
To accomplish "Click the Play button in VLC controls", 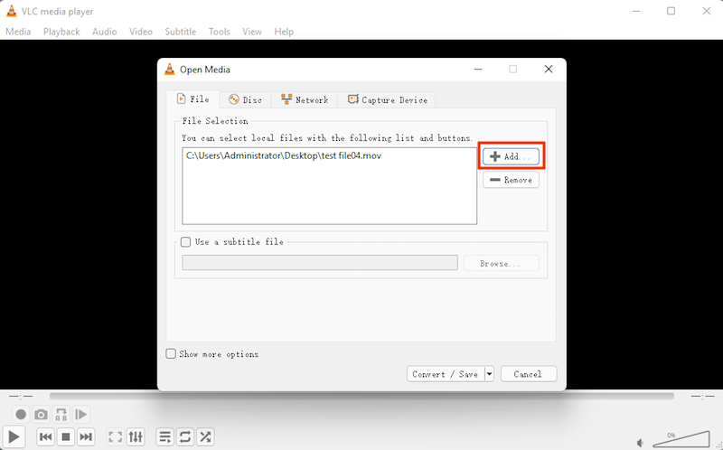I will tap(14, 436).
